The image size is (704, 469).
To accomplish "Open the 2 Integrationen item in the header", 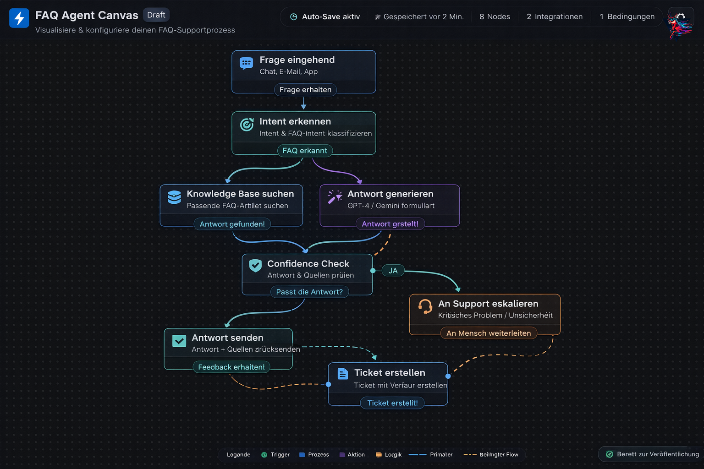I will 555,17.
